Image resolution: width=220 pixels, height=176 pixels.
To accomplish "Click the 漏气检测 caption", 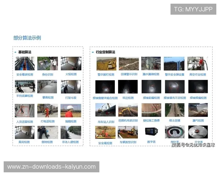I will (x=198, y=121).
